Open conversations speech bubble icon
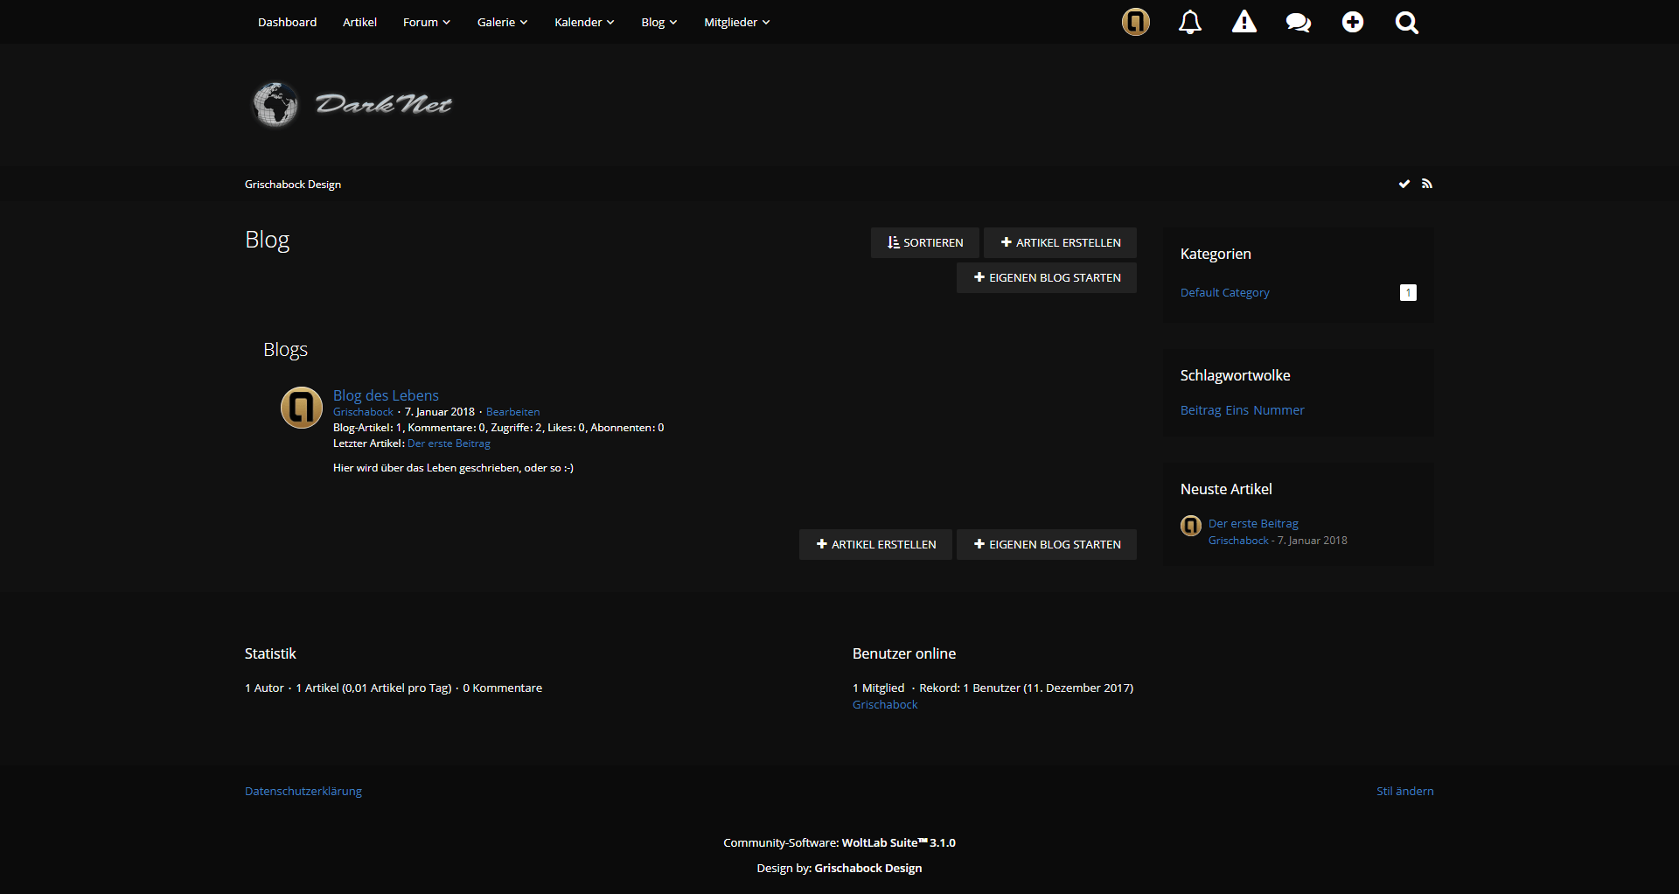Viewport: 1679px width, 894px height. [x=1298, y=22]
